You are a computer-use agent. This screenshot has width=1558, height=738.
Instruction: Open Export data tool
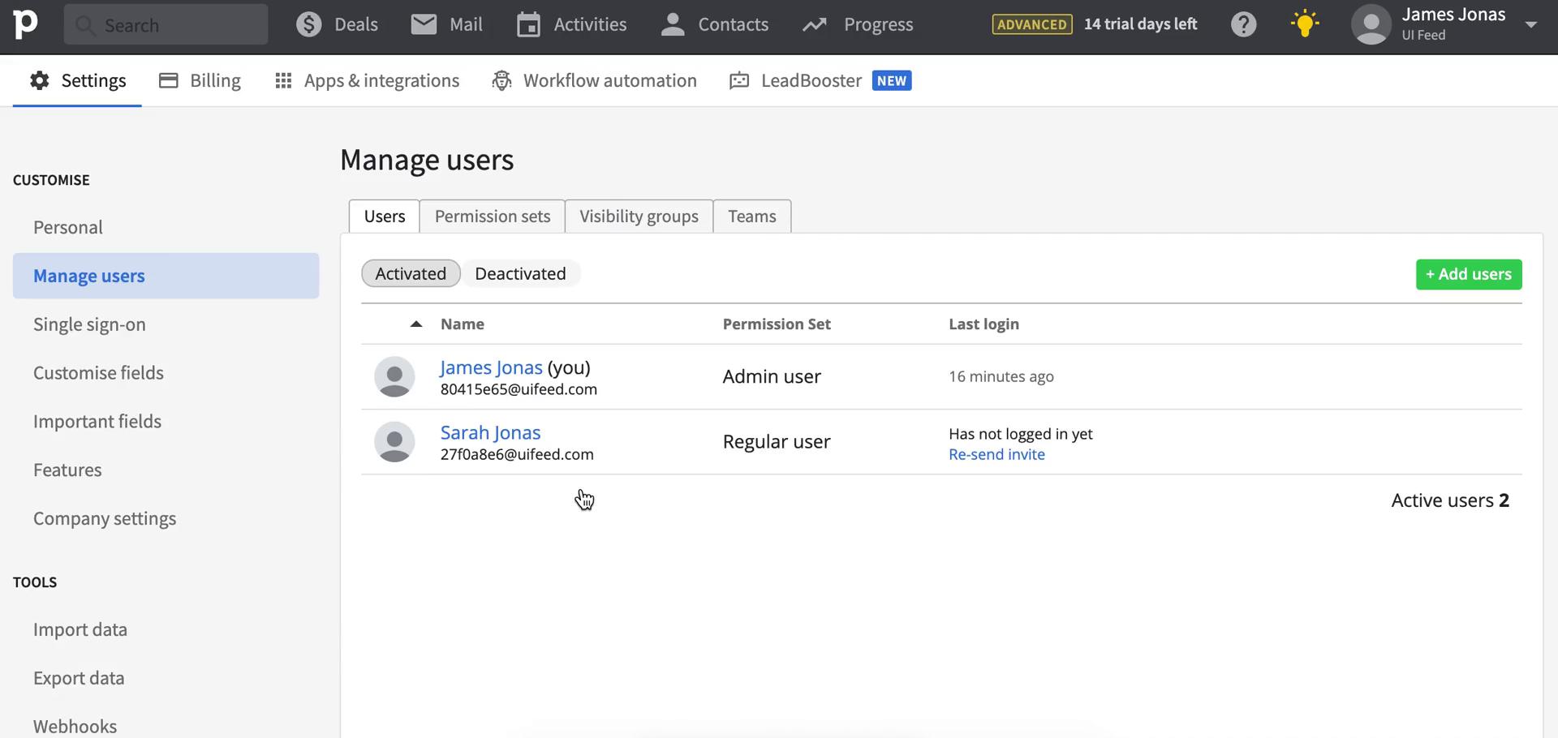pyautogui.click(x=79, y=678)
